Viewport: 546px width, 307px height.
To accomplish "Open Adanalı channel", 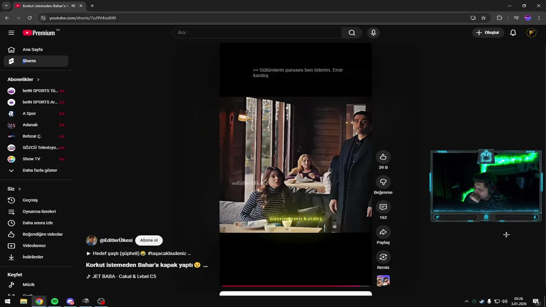I will (x=36, y=125).
